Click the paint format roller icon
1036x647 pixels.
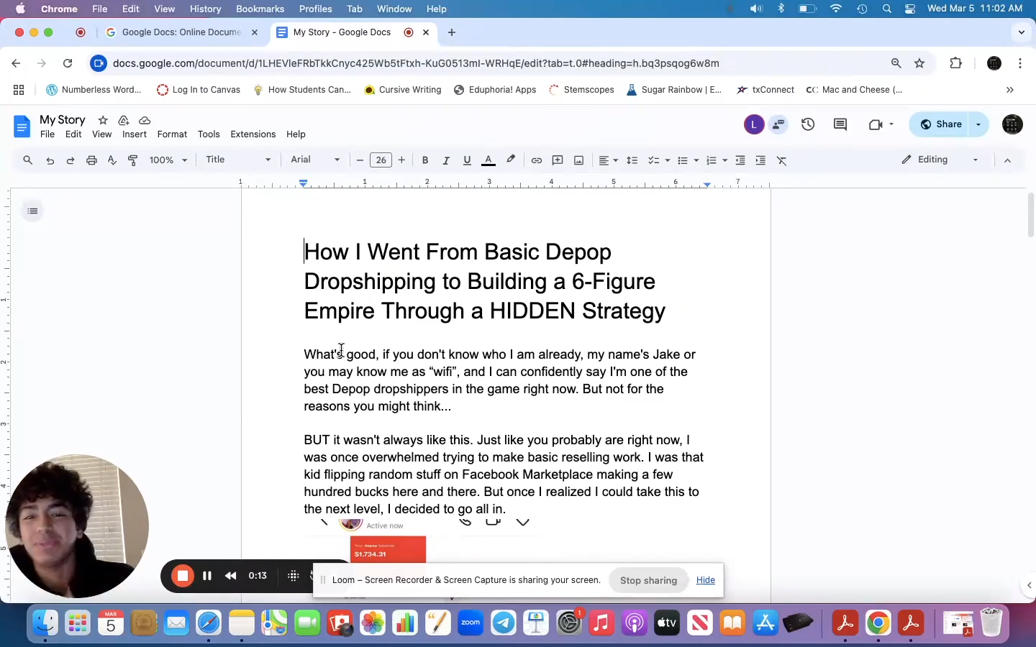coord(132,160)
